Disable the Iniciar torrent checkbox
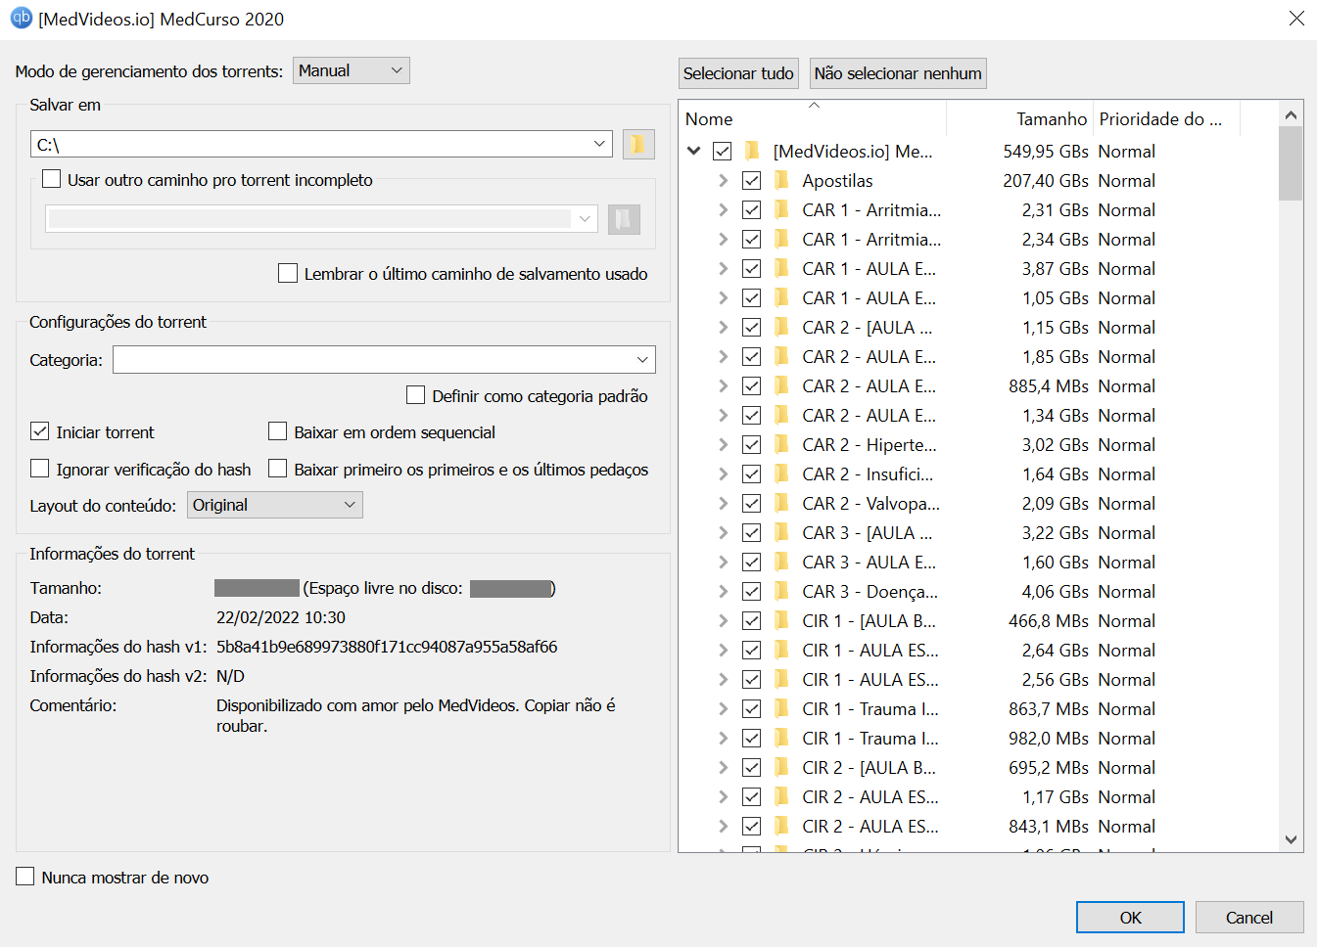 pos(40,431)
